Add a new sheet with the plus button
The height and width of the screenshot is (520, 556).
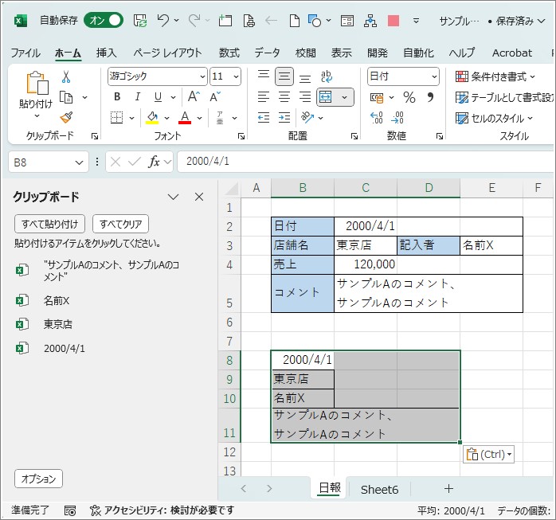pyautogui.click(x=448, y=489)
